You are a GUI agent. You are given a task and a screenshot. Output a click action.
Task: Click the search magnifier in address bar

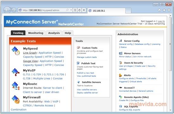coord(67,10)
